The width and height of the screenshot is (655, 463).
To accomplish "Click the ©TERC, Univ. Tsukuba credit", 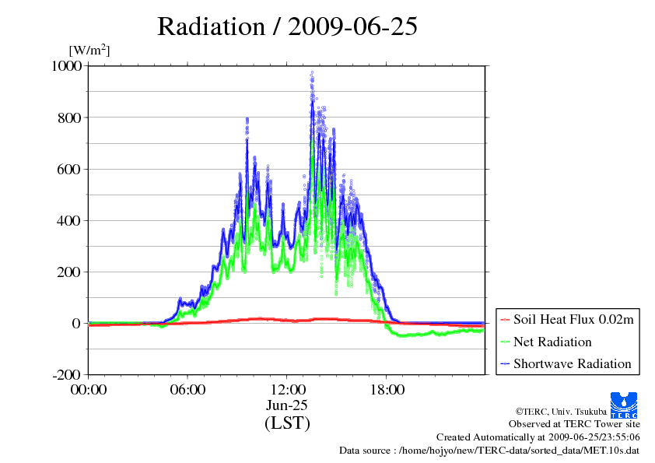I will click(x=561, y=411).
